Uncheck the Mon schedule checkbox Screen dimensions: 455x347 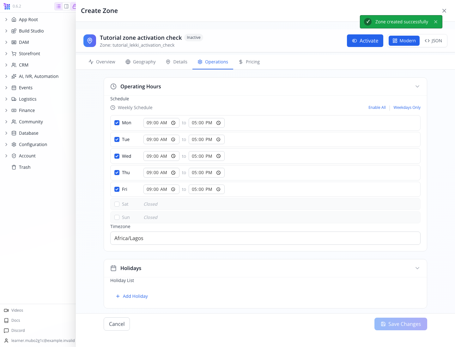pyautogui.click(x=117, y=123)
